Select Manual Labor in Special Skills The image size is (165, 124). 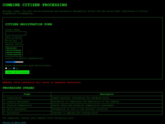pos(14,48)
